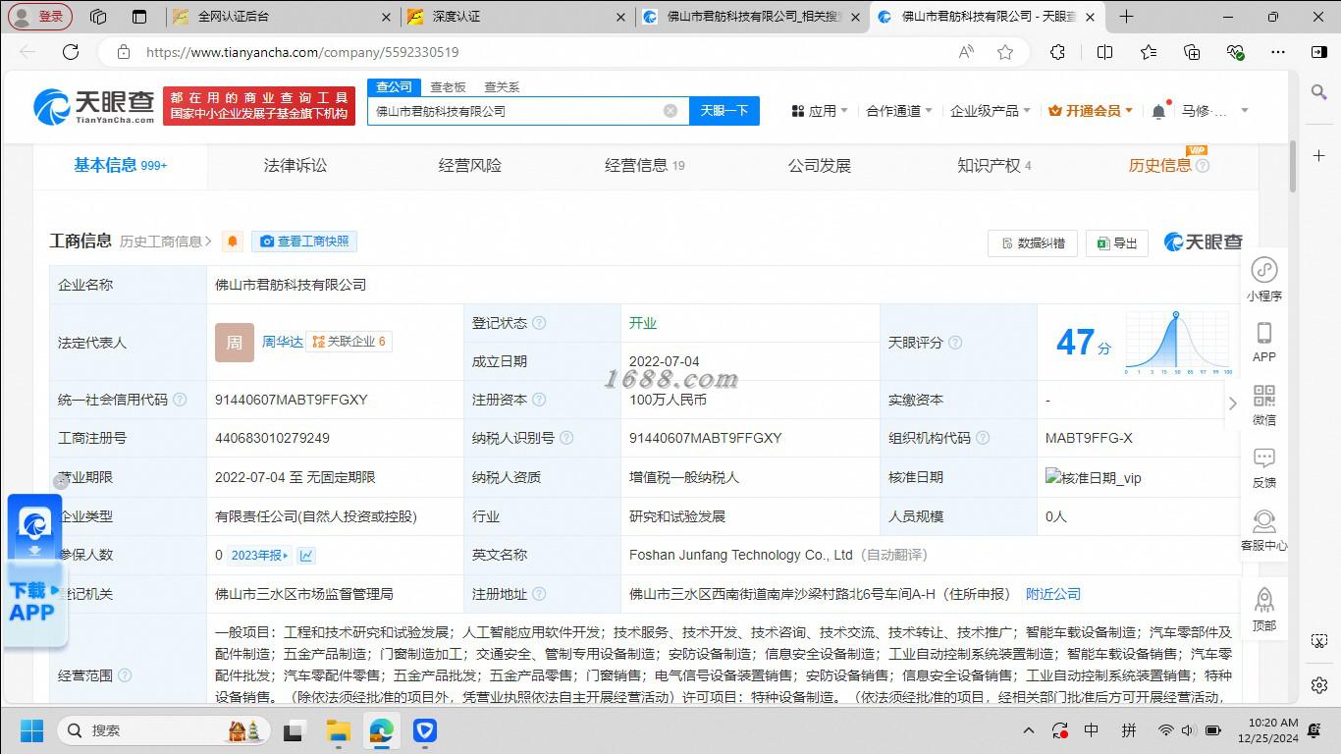Switch to the 全网认证后台 browser tab

(x=281, y=17)
